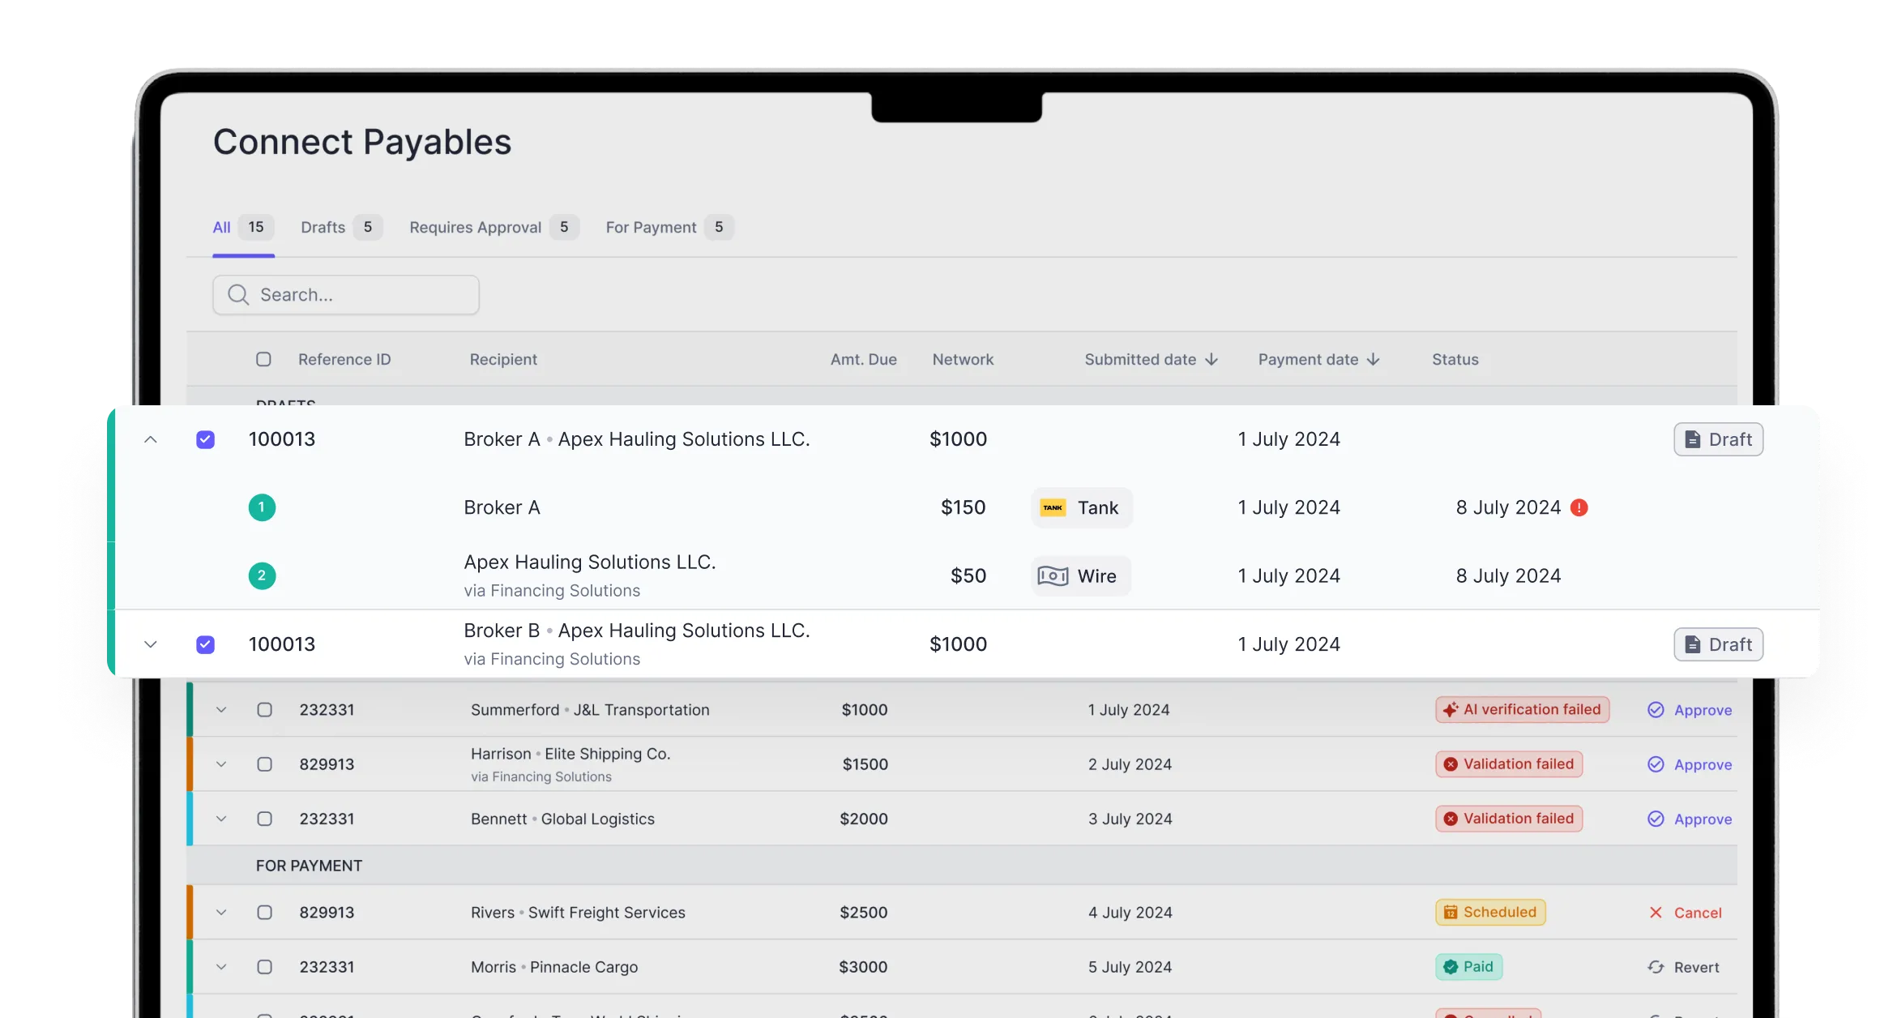
Task: Click inside the Search input field
Action: coord(348,294)
